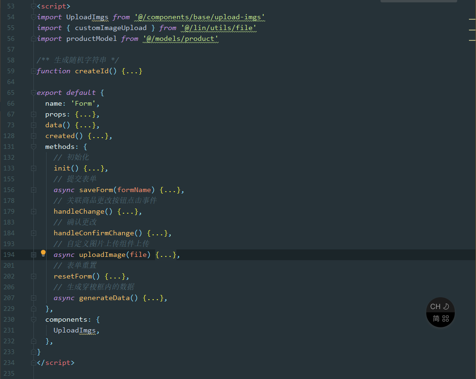The image size is (476, 379).
Task: Click the formName parameter of saveForm
Action: point(134,190)
